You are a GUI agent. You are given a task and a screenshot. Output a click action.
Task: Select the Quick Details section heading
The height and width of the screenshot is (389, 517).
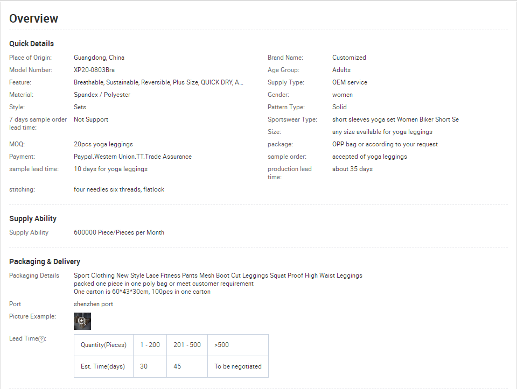point(31,44)
